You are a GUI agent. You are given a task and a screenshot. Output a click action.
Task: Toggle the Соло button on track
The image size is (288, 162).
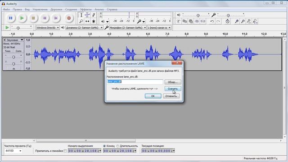pos(18,51)
